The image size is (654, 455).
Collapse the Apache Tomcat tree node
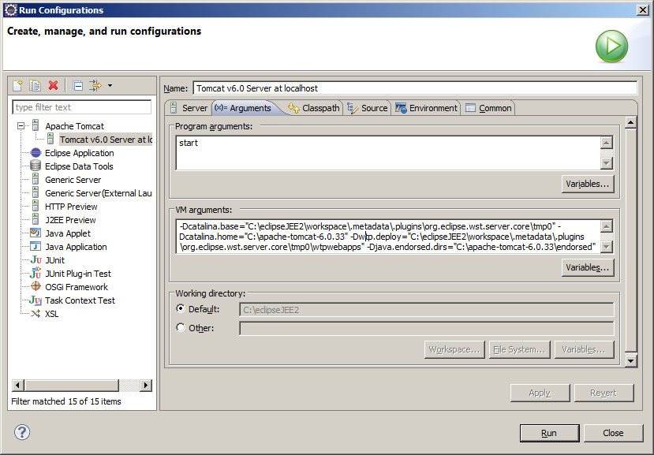[x=21, y=125]
